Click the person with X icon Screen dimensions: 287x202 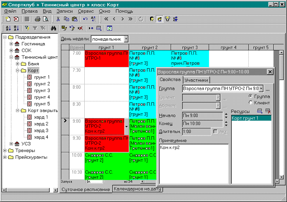pos(175,19)
